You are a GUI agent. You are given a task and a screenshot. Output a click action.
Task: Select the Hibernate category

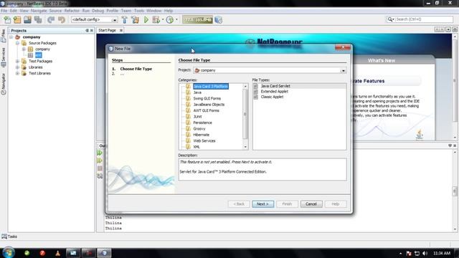(201, 135)
